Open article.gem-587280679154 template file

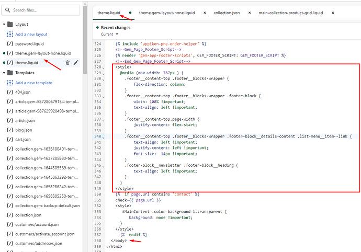(x=47, y=101)
